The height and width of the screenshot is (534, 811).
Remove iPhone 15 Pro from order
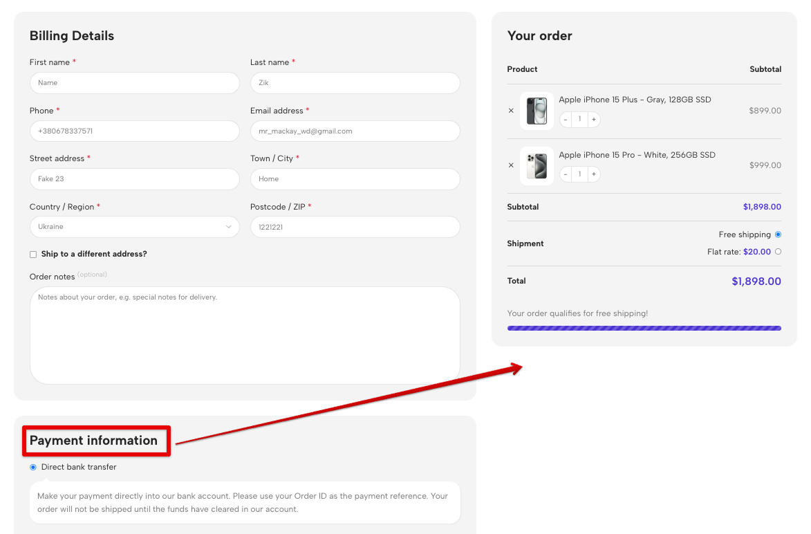tap(511, 166)
